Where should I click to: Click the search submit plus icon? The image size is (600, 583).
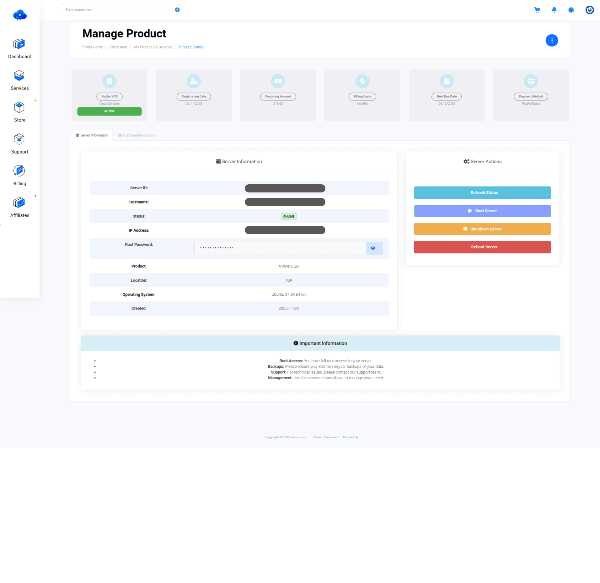[177, 10]
